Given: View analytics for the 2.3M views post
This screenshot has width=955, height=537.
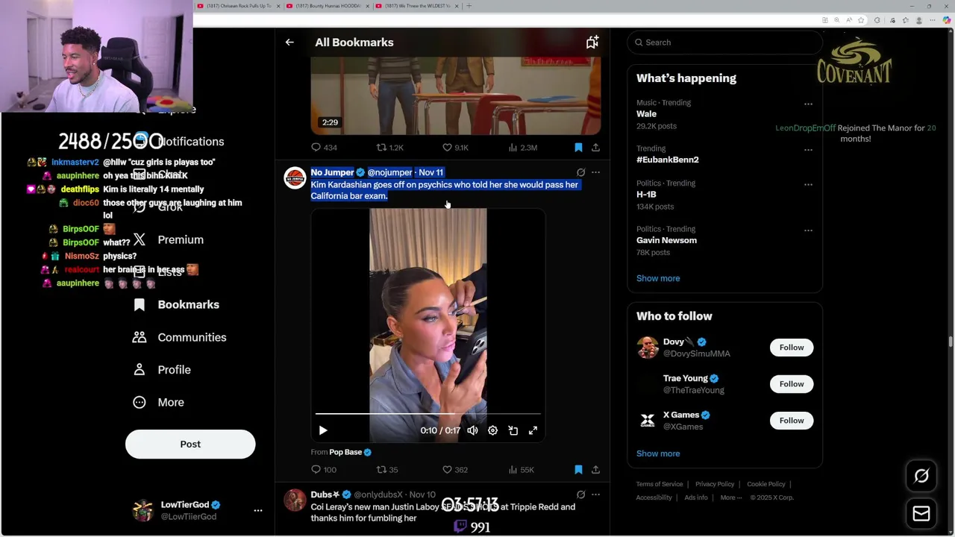Looking at the screenshot, I should 522,148.
